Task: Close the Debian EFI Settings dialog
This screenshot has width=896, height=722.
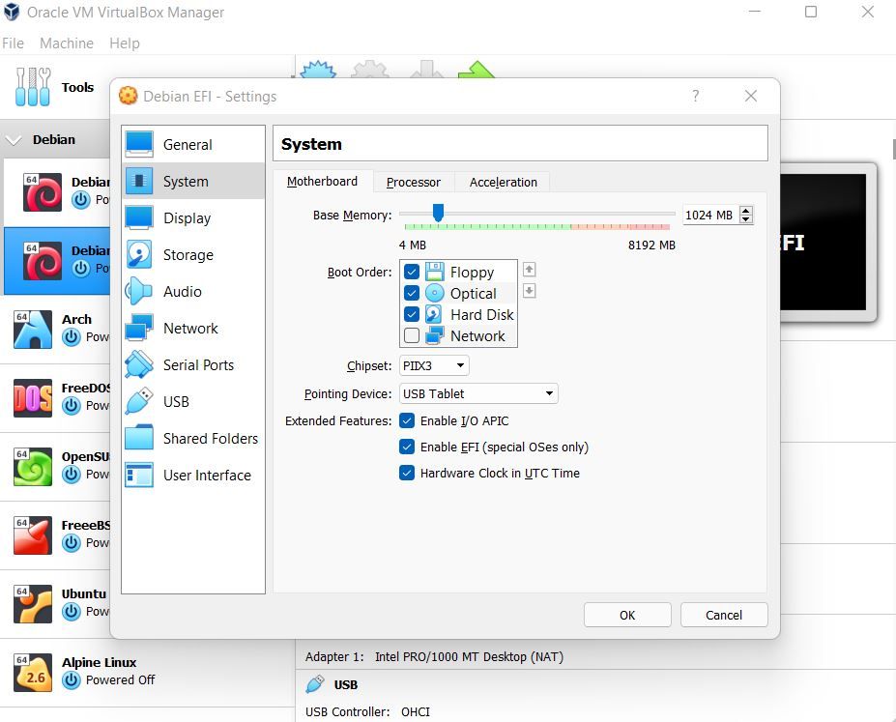Action: 751,96
